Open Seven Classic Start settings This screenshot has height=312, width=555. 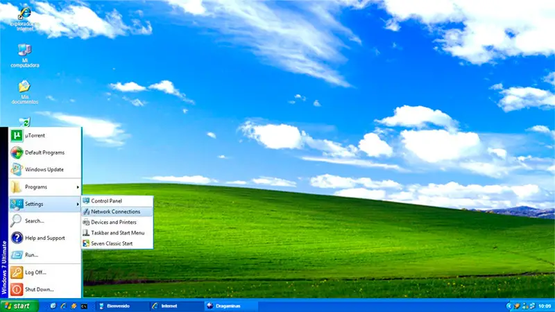[117, 243]
